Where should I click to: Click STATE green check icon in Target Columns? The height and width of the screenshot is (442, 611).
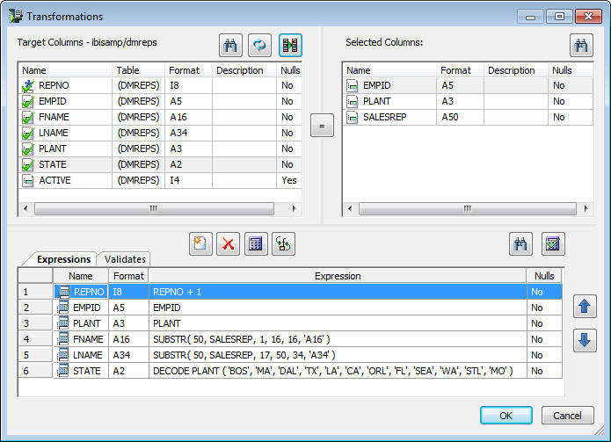(x=28, y=164)
